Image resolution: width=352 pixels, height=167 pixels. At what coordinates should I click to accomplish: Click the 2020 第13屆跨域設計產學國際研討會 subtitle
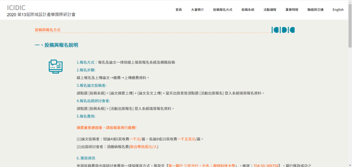(41, 15)
